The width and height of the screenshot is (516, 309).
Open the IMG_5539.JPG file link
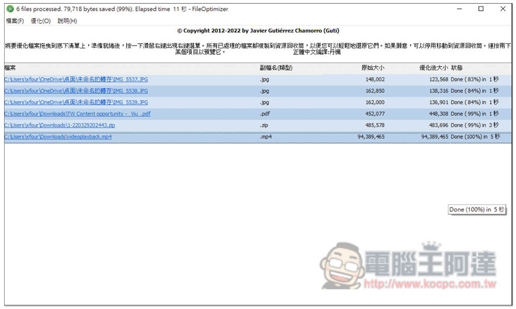point(76,102)
